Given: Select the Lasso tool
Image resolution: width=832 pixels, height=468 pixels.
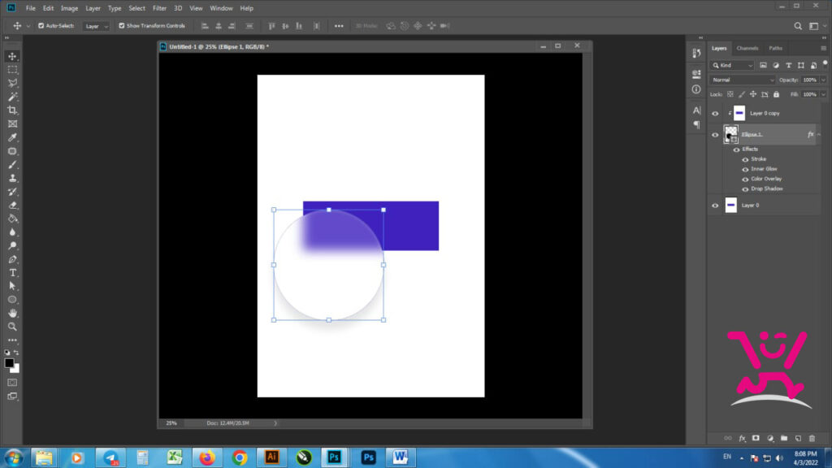Looking at the screenshot, I should [x=12, y=83].
